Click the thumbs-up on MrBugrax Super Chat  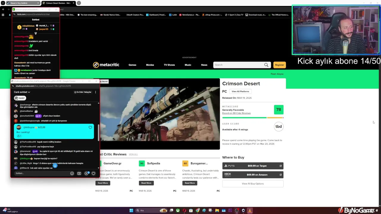point(18,136)
